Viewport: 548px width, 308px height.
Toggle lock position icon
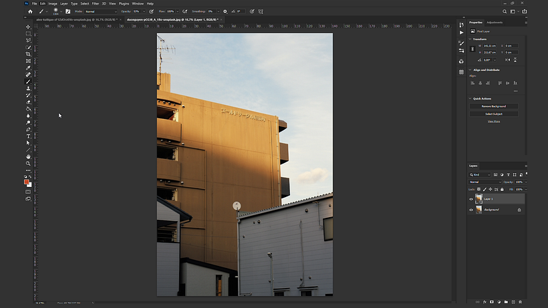[491, 189]
